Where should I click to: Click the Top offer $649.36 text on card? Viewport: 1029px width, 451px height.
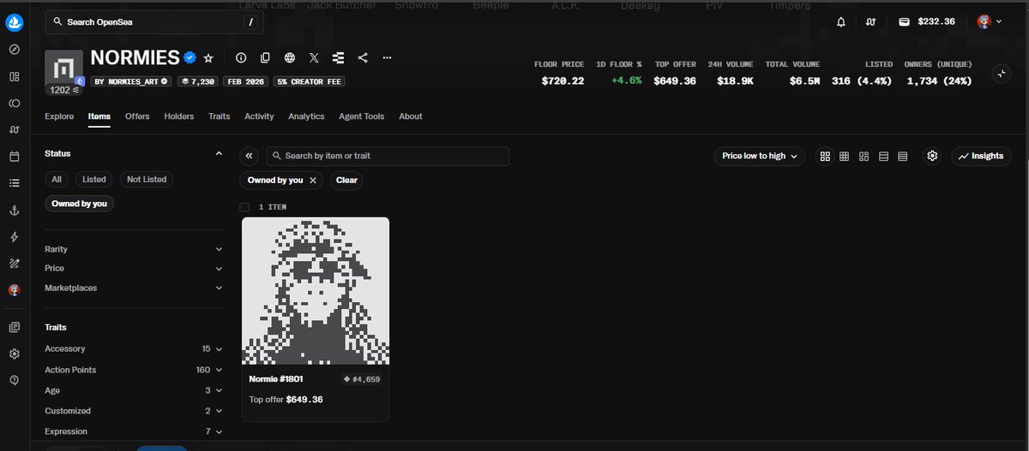286,400
